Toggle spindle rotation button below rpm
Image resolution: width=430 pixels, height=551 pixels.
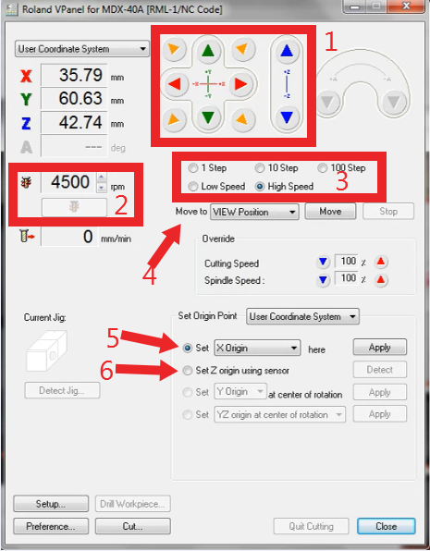[x=74, y=207]
